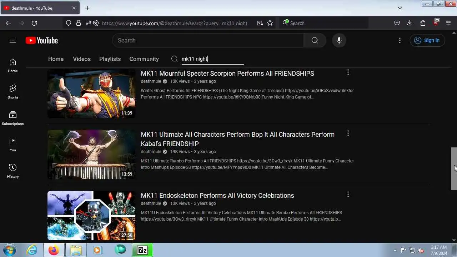Launch Internet Explorer from taskbar
The height and width of the screenshot is (257, 457).
(x=32, y=250)
